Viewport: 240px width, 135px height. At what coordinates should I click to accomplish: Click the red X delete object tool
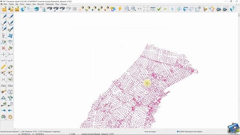pyautogui.click(x=3, y=48)
